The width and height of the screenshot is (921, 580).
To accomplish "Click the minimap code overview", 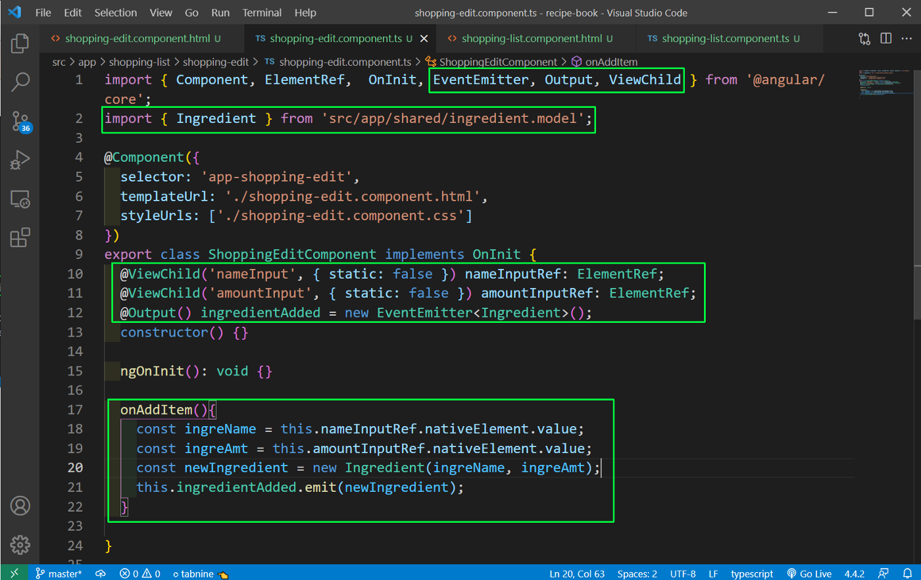I will (885, 84).
